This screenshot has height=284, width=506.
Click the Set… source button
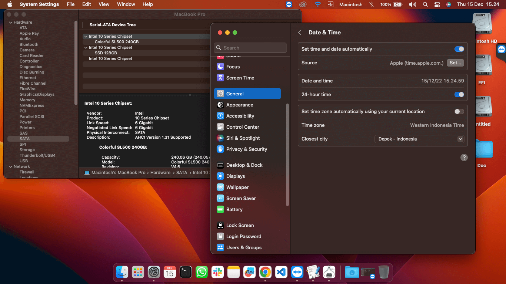click(455, 63)
